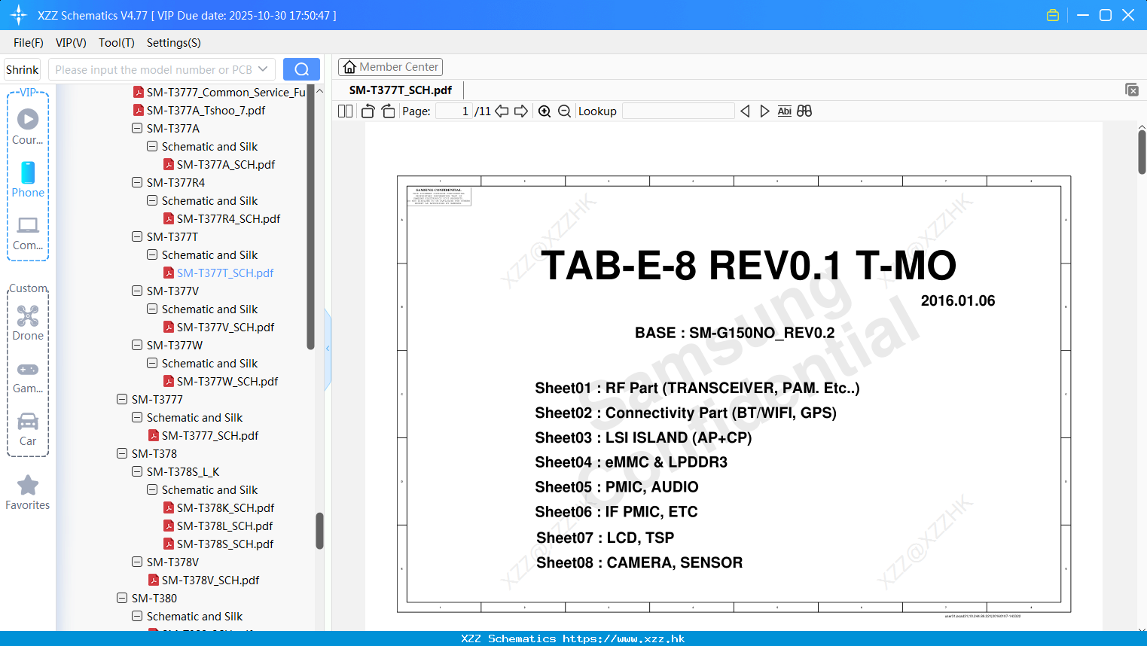
Task: Collapse the left panel handle
Action: coord(328,349)
